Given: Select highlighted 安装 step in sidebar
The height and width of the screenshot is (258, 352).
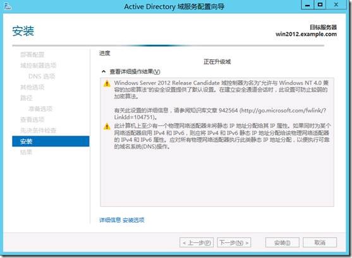Looking at the screenshot, I should point(51,141).
